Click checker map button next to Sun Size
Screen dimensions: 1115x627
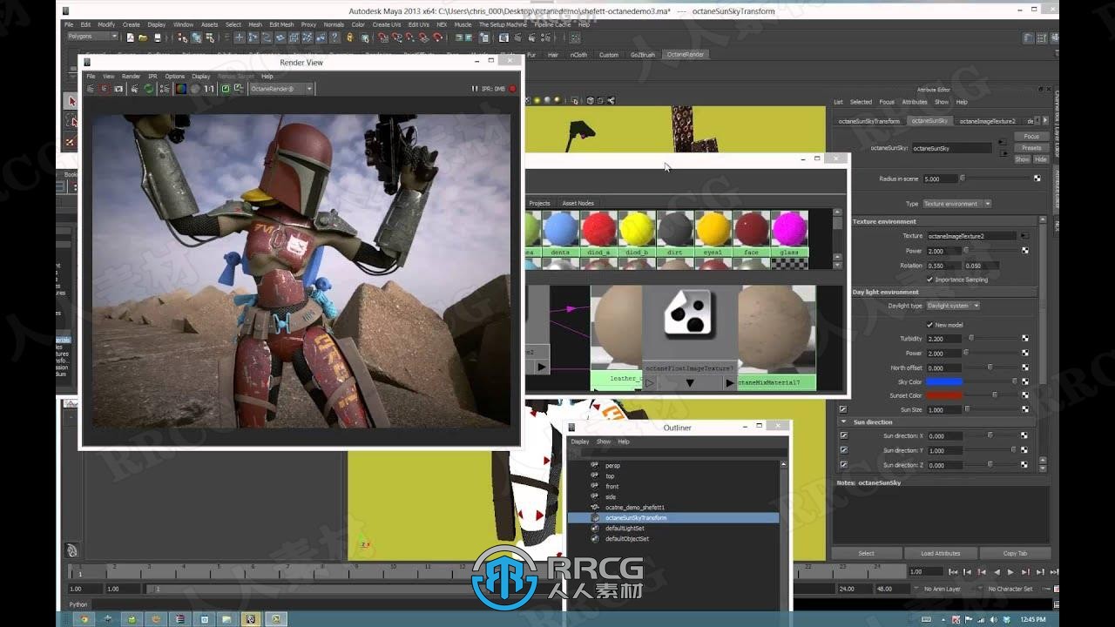click(1024, 409)
